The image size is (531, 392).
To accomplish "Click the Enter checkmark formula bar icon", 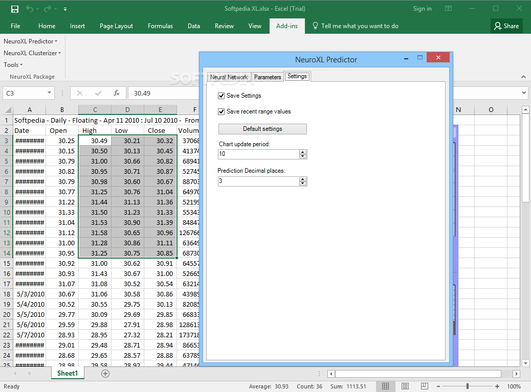I will [99, 93].
